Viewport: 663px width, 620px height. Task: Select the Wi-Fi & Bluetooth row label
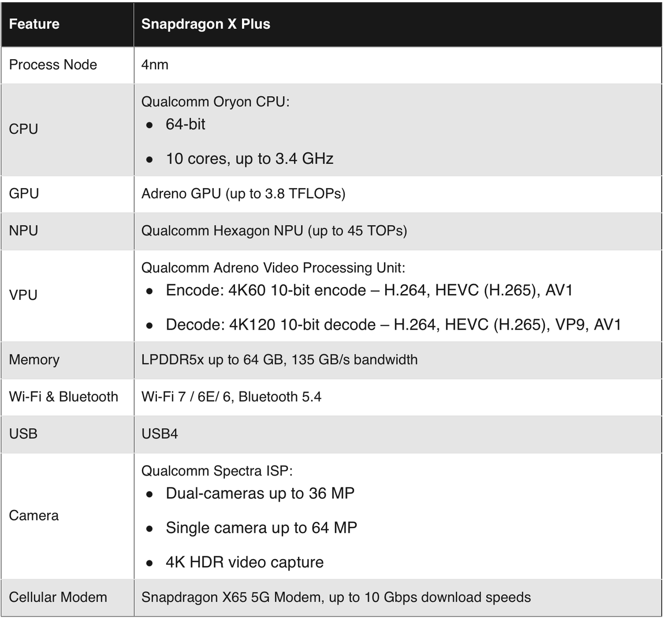[x=64, y=397]
